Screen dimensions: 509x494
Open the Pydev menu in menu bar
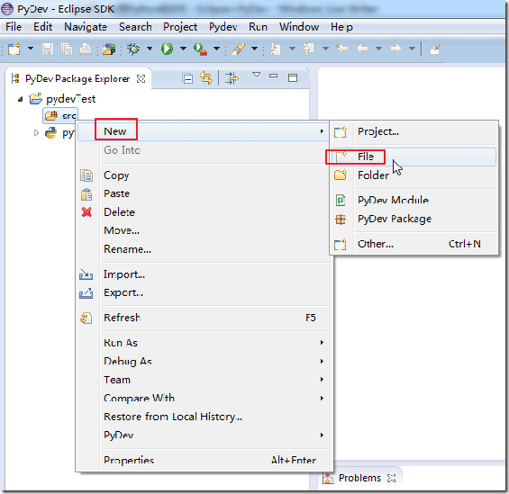223,27
